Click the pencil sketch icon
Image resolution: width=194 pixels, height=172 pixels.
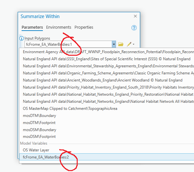click(x=129, y=44)
